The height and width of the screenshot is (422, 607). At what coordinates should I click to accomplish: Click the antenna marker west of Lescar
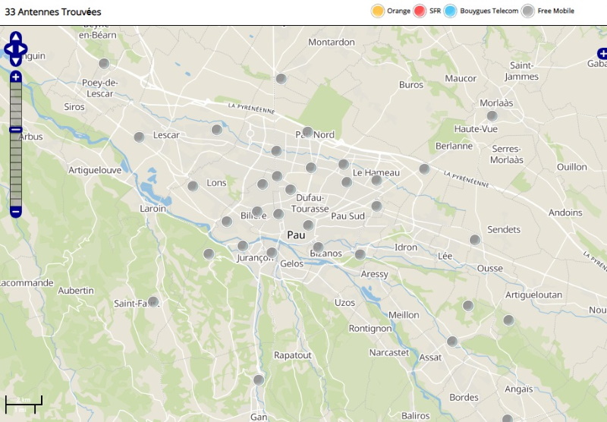[x=139, y=137]
